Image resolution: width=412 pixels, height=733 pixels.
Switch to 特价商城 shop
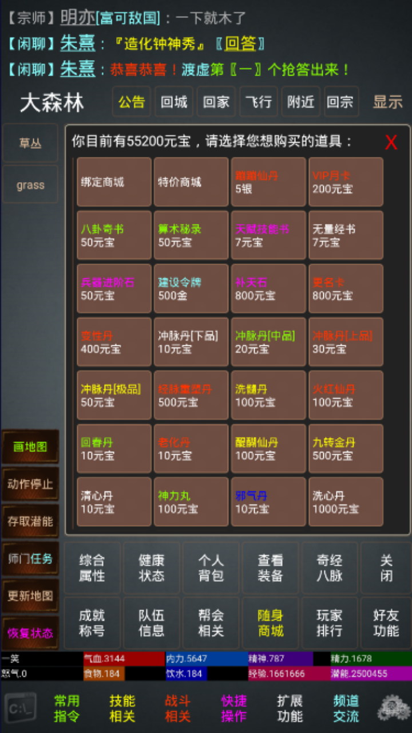tap(191, 182)
